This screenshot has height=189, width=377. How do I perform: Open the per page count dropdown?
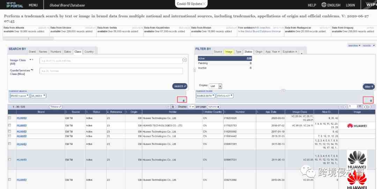coord(191,107)
